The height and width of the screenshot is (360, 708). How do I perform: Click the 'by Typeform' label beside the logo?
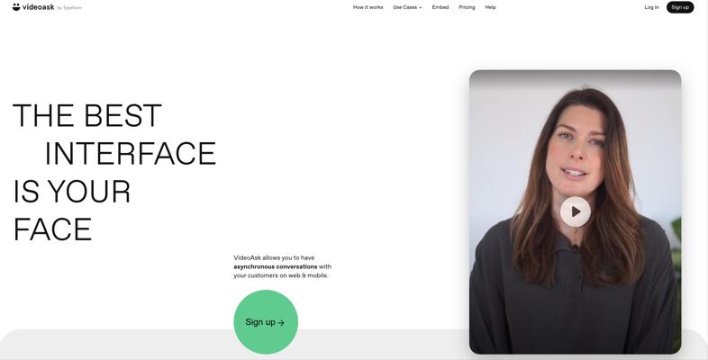[x=69, y=8]
